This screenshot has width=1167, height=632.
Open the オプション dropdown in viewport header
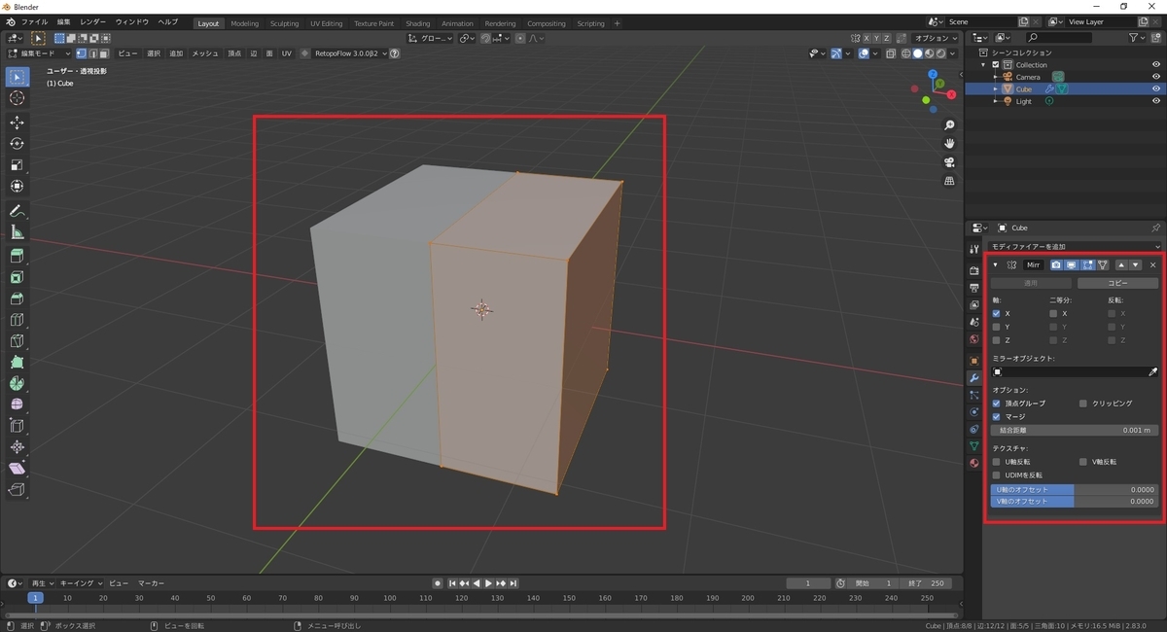point(937,38)
